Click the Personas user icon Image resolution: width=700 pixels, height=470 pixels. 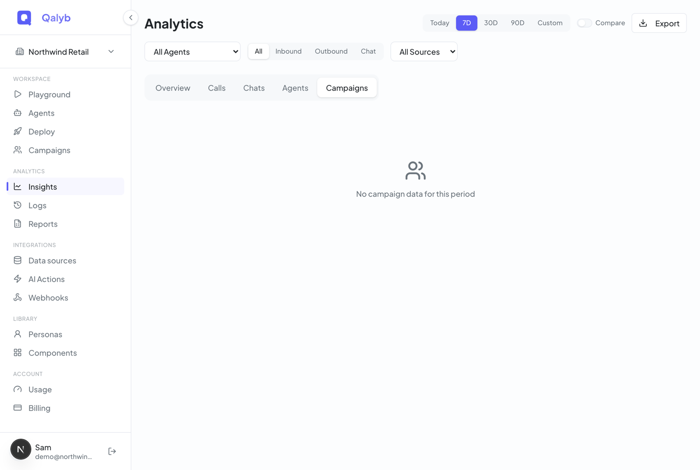pyautogui.click(x=17, y=334)
